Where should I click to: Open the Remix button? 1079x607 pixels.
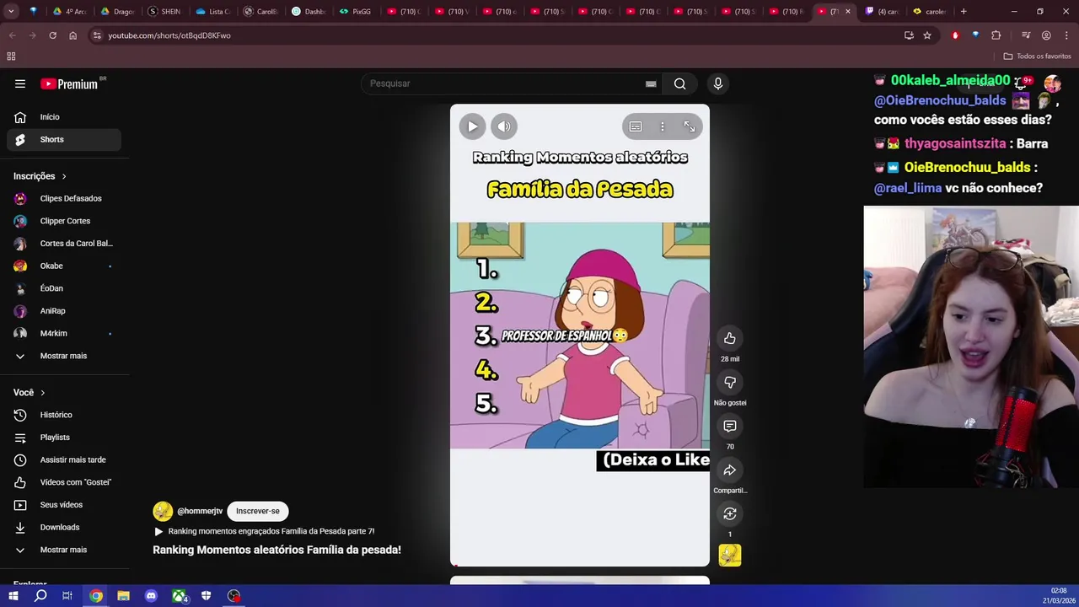coord(730,513)
